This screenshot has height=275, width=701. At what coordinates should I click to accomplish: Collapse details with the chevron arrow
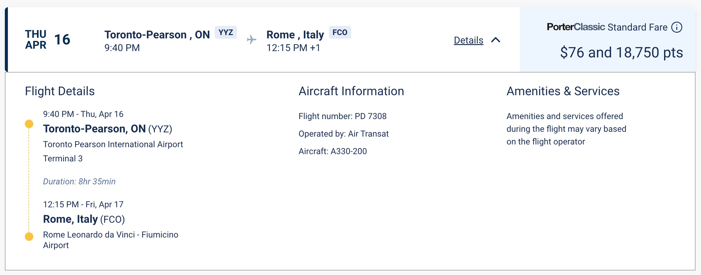click(496, 40)
